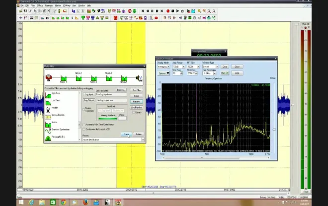The height and width of the screenshot is (206, 328).
Task: Open the Display Mode dropdown
Action: pos(168,67)
